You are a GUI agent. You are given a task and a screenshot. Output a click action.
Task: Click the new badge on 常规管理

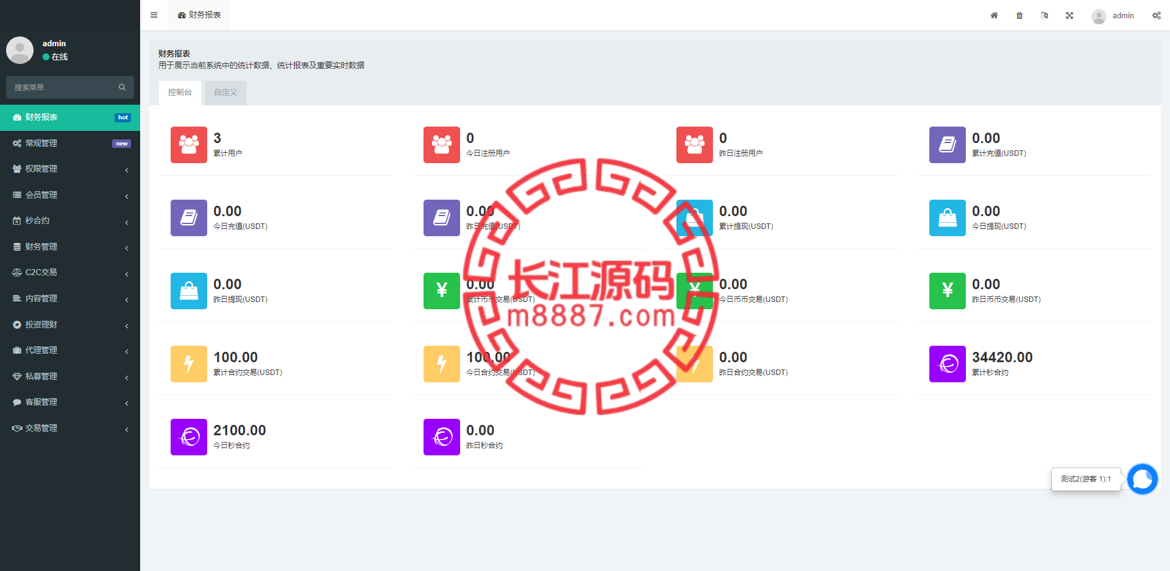tap(121, 144)
